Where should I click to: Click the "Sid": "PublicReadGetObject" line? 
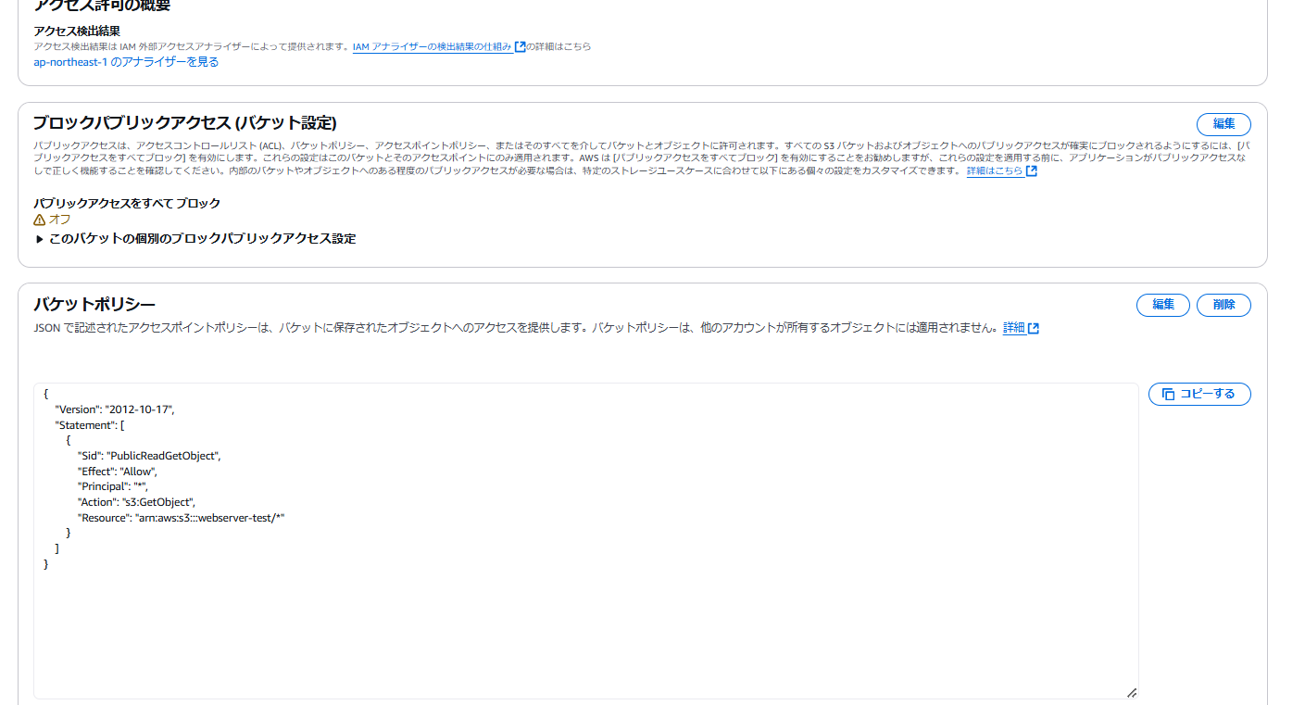tap(149, 456)
